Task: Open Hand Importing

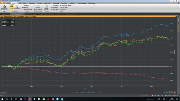Action: (27, 9)
